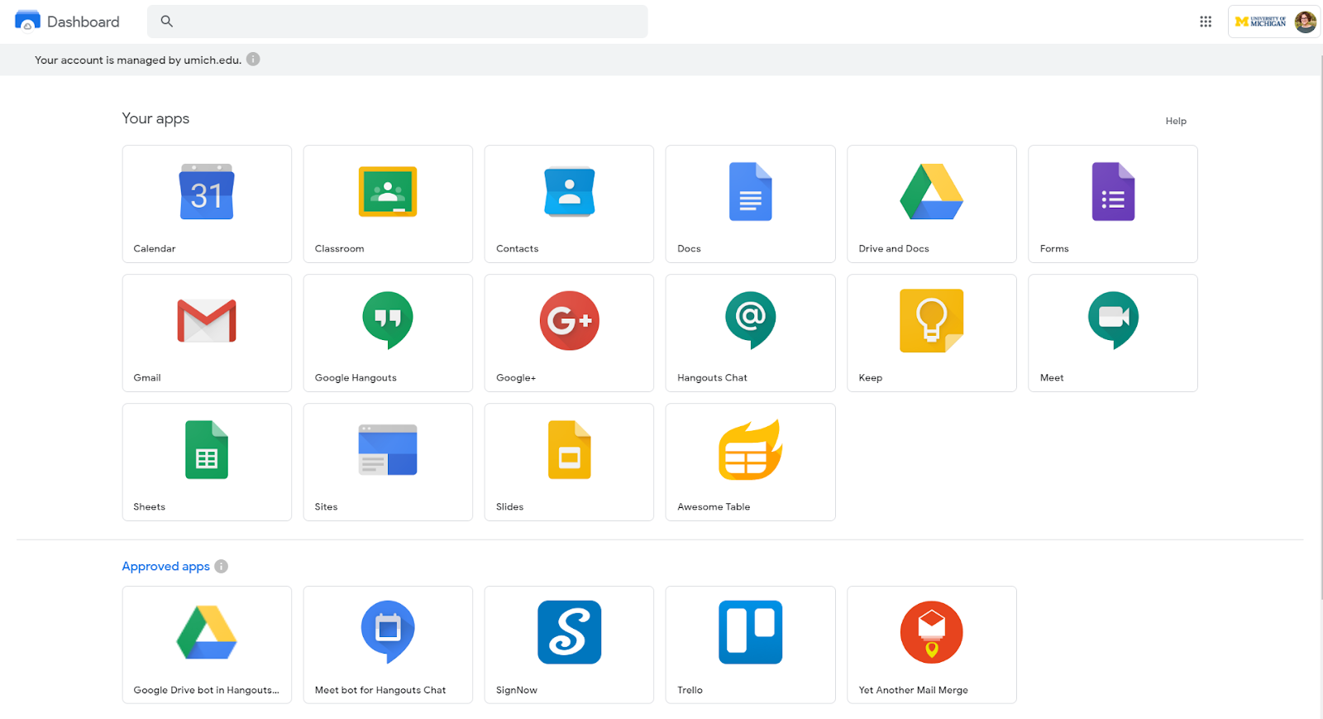1323x719 pixels.
Task: Click inside the dashboard search field
Action: [398, 22]
